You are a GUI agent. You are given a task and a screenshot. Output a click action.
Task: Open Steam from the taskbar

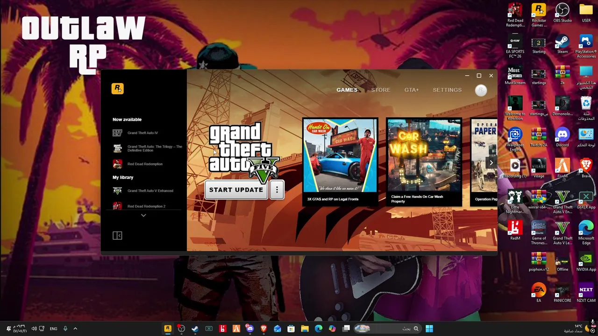pyautogui.click(x=195, y=329)
